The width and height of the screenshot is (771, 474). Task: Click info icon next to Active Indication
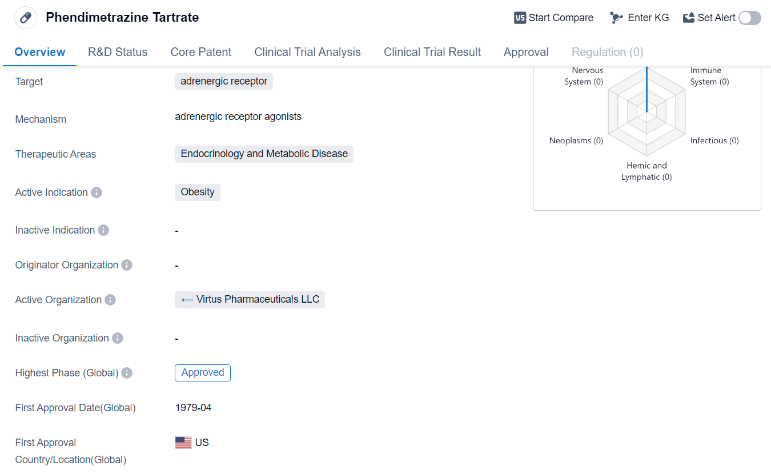[97, 192]
